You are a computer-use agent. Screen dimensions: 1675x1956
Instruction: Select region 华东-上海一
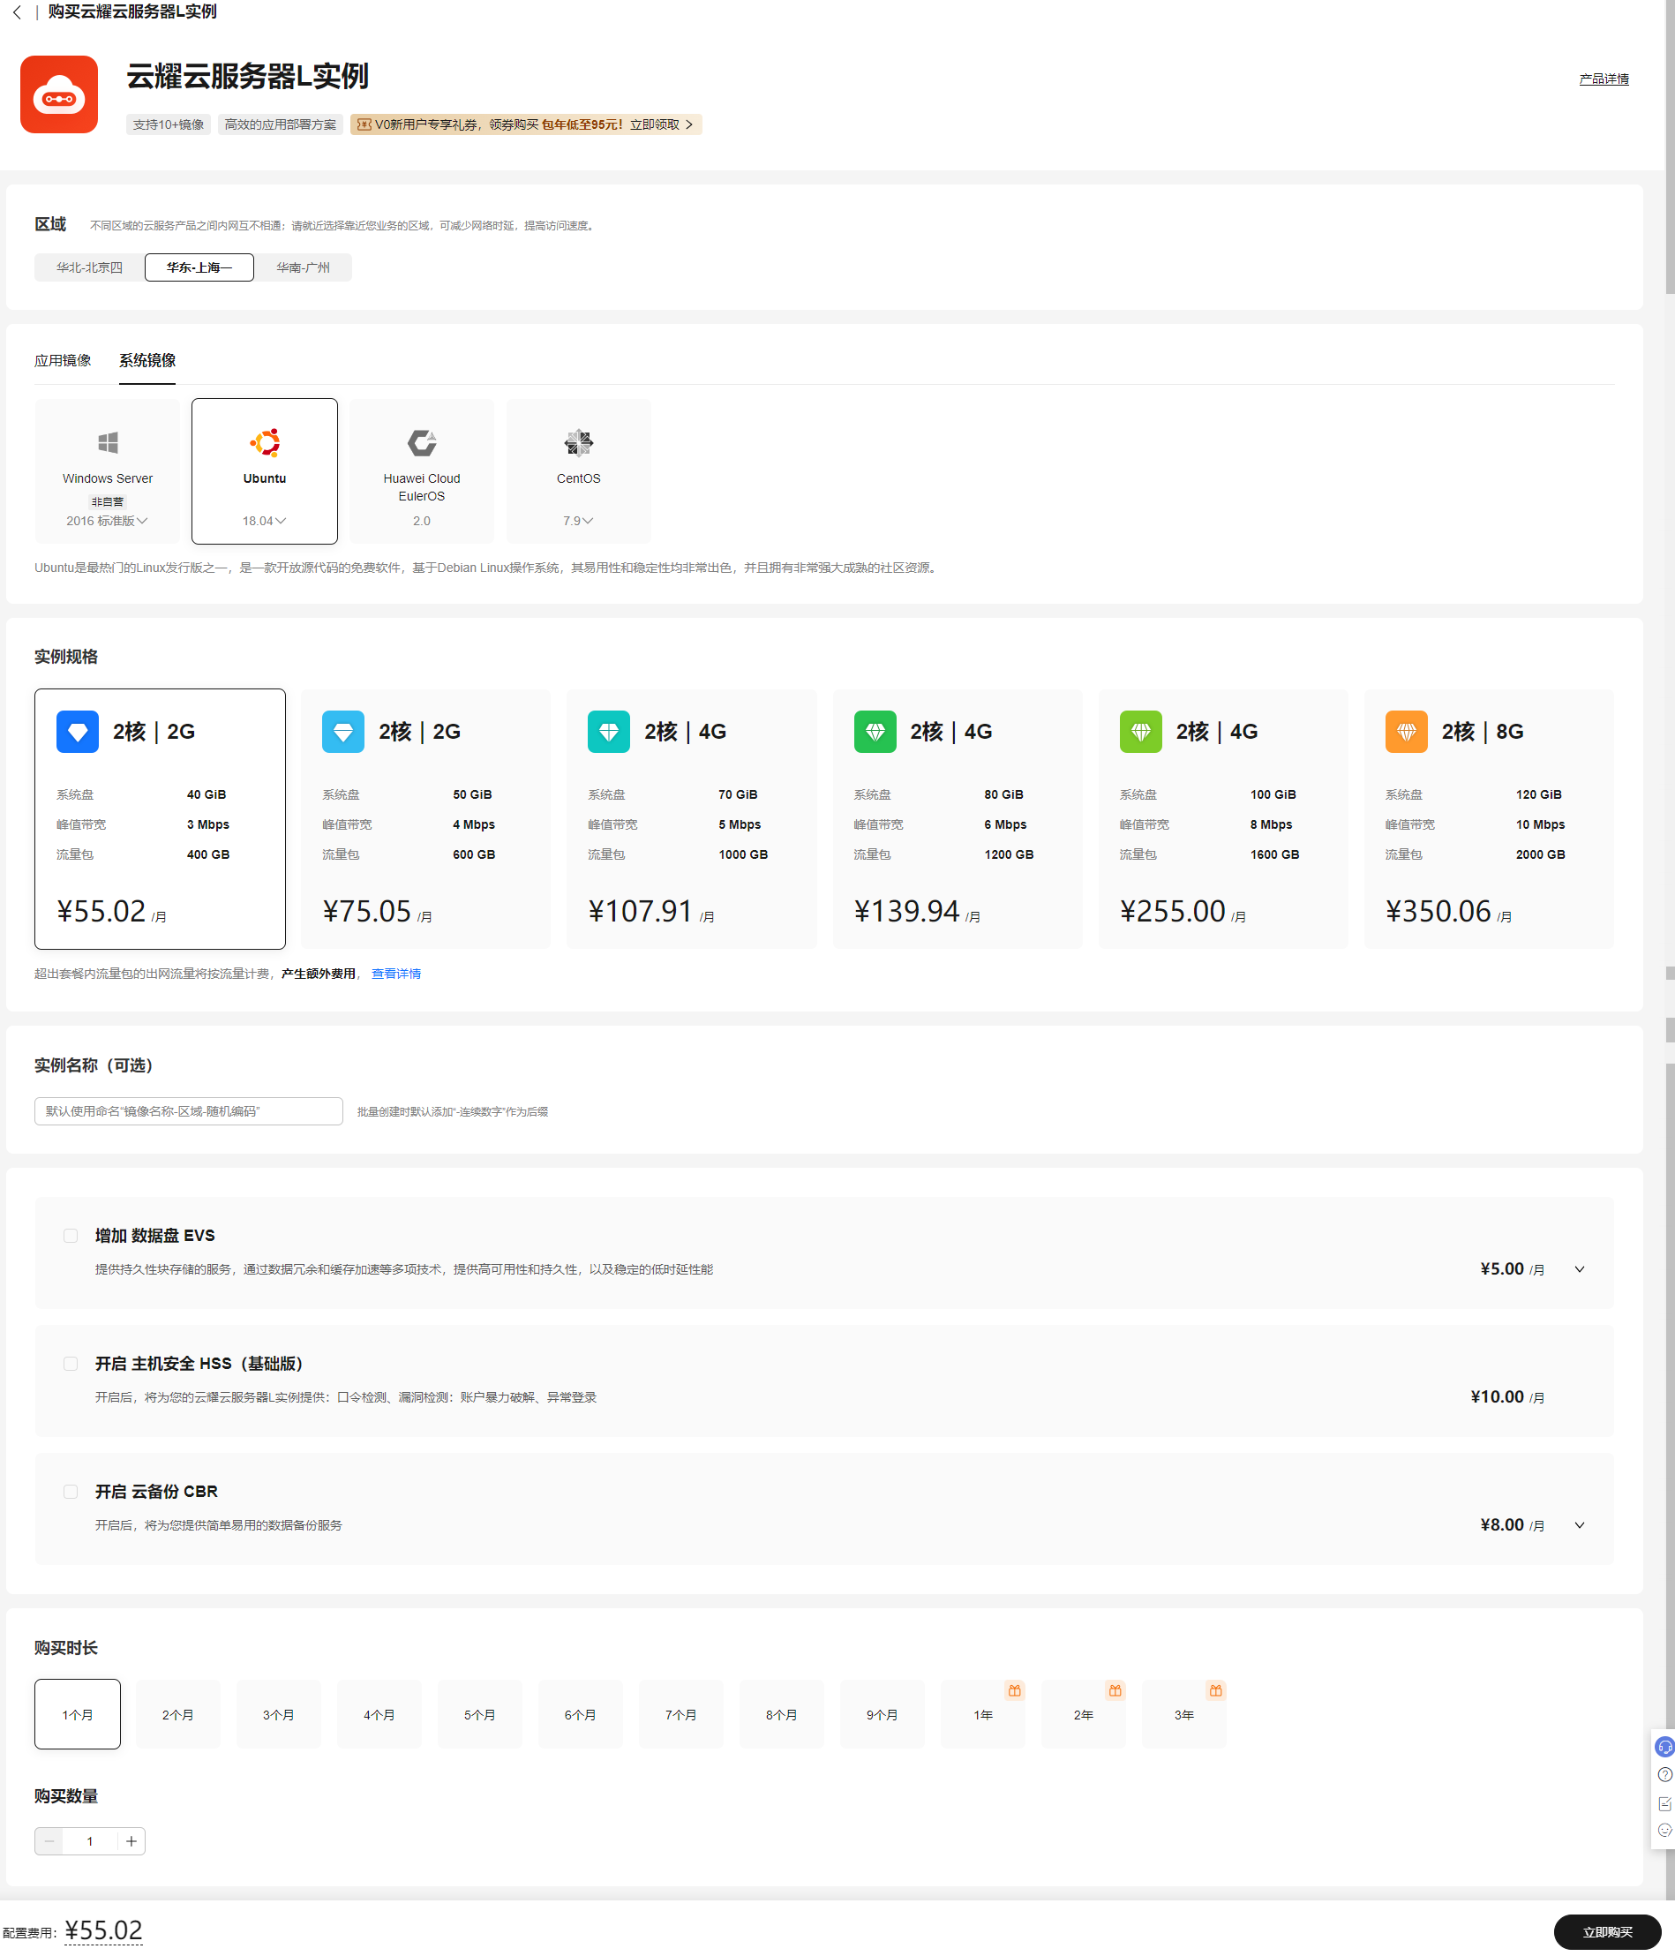pyautogui.click(x=199, y=267)
